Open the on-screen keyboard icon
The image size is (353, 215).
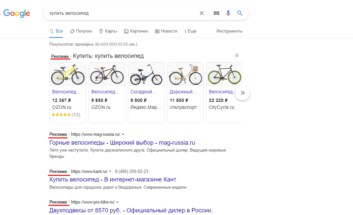click(216, 13)
